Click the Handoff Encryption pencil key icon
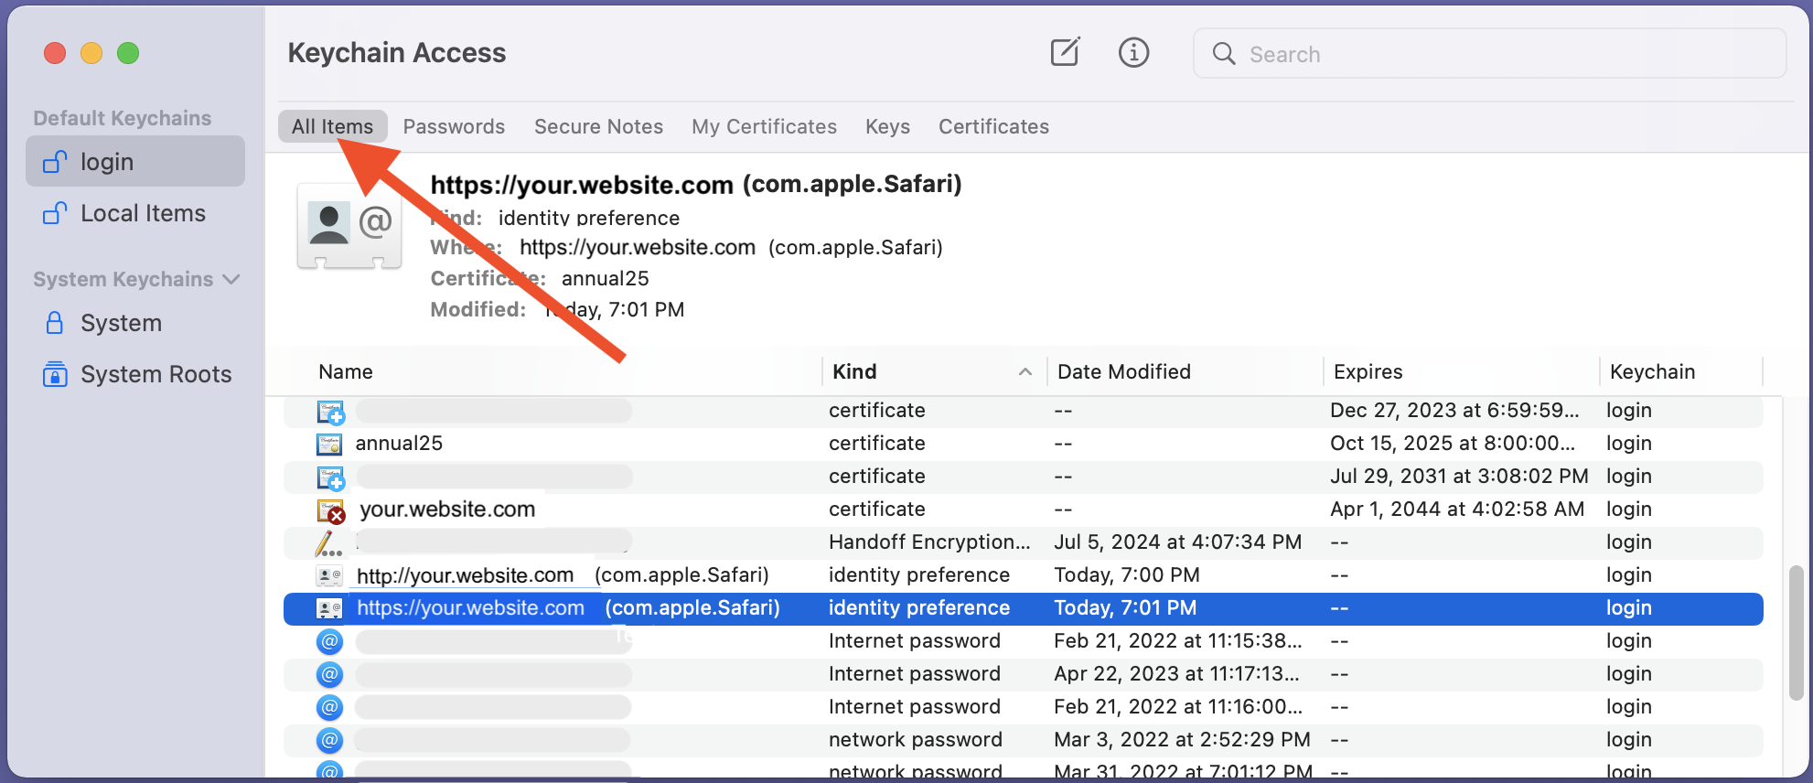The width and height of the screenshot is (1813, 783). (327, 543)
